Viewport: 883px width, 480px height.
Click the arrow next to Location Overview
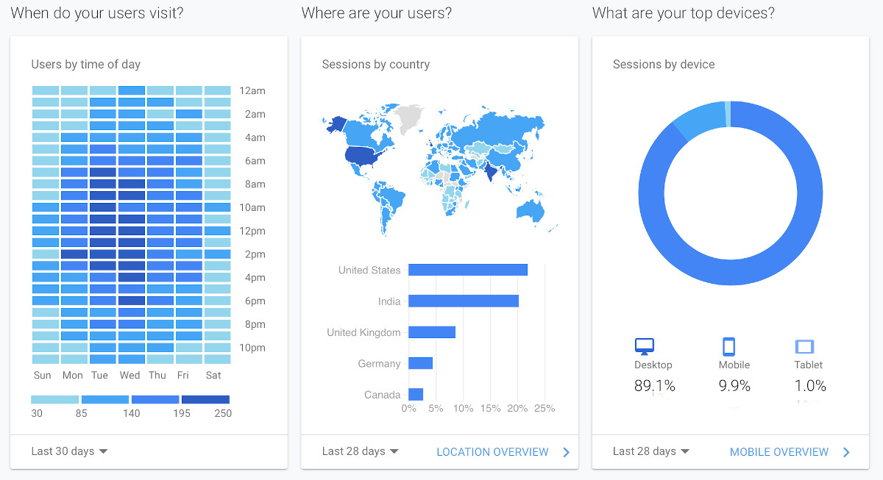click(x=566, y=452)
